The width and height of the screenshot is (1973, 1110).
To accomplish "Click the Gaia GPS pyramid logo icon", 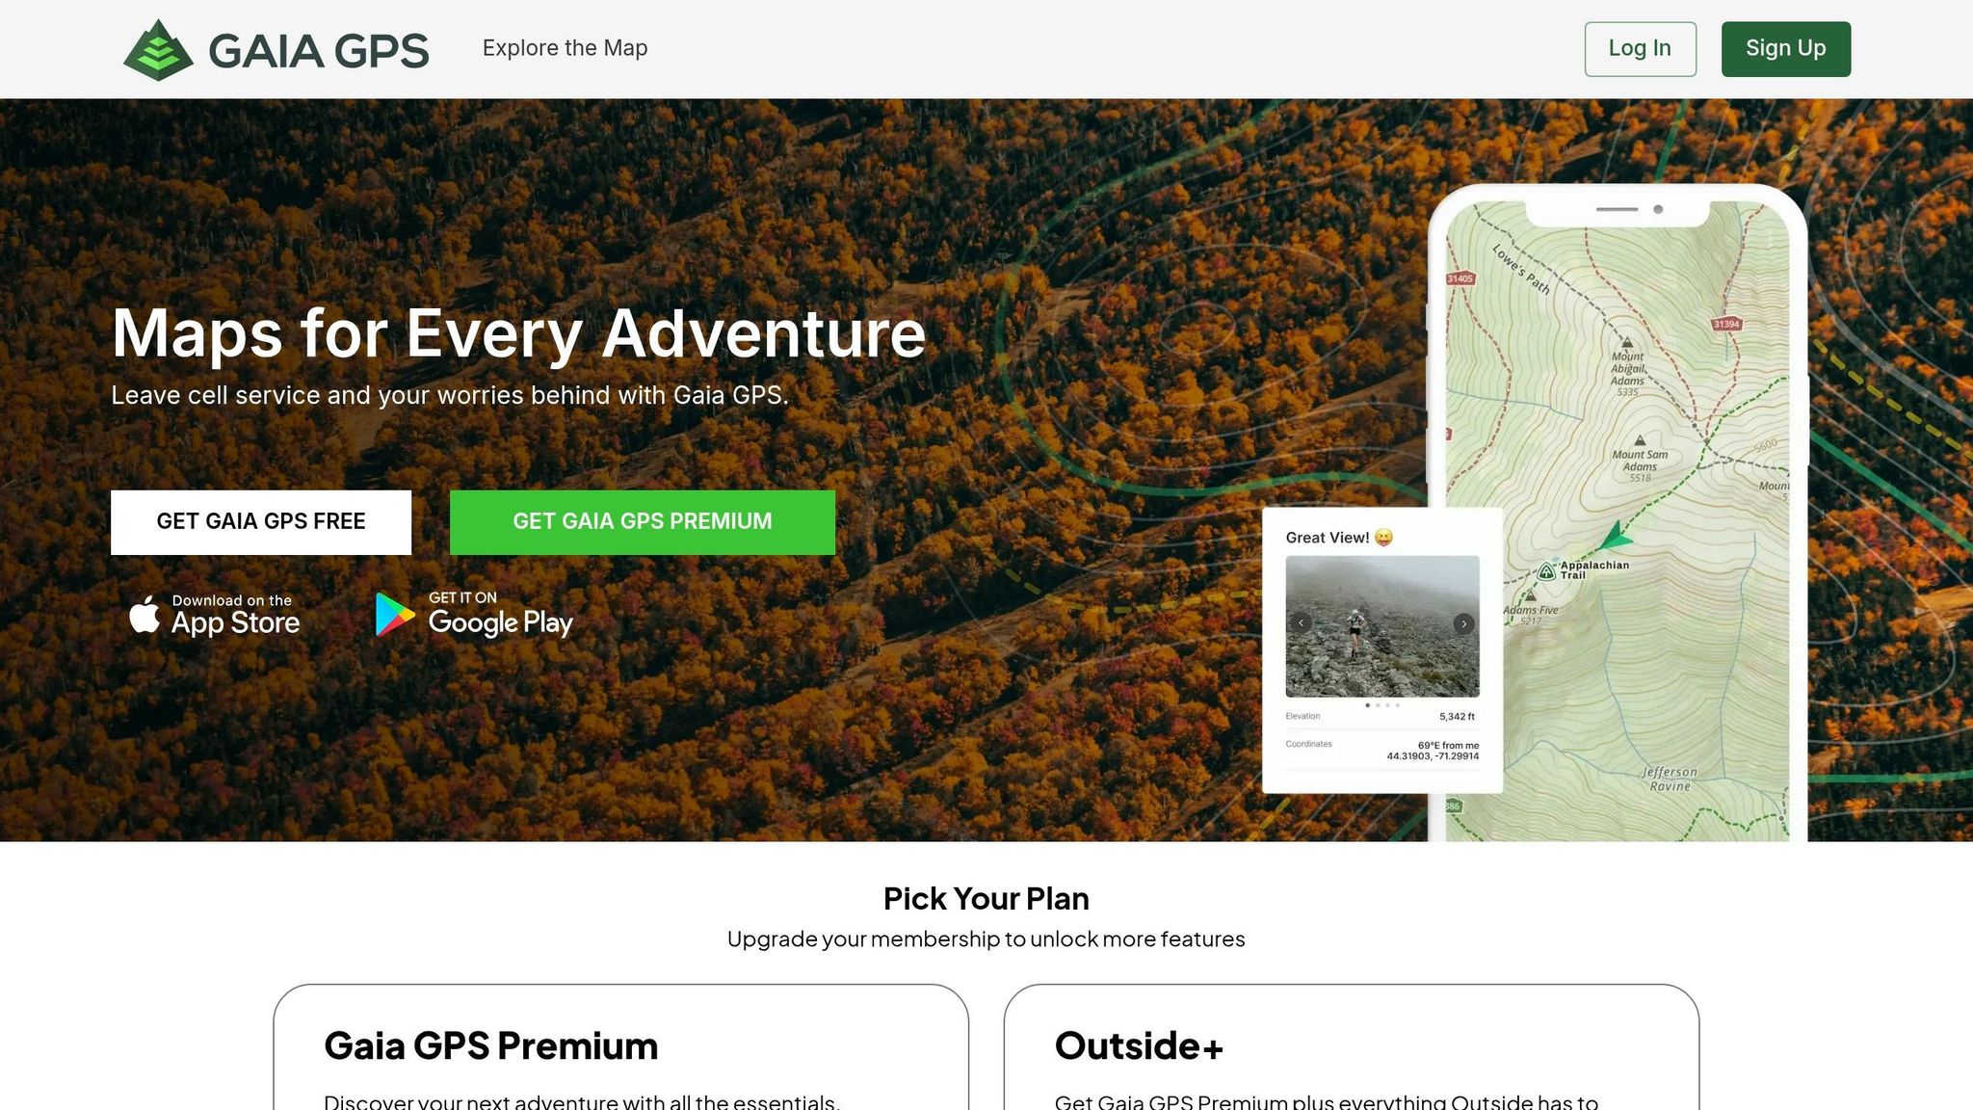I will tap(159, 50).
